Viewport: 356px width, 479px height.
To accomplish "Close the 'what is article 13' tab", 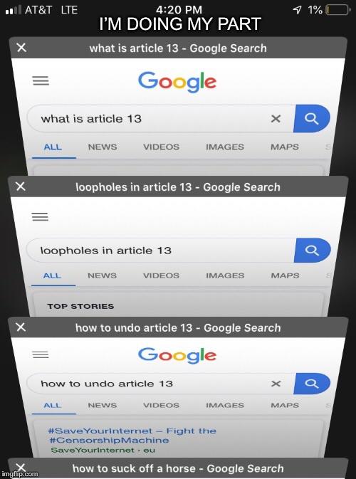I will coord(21,48).
